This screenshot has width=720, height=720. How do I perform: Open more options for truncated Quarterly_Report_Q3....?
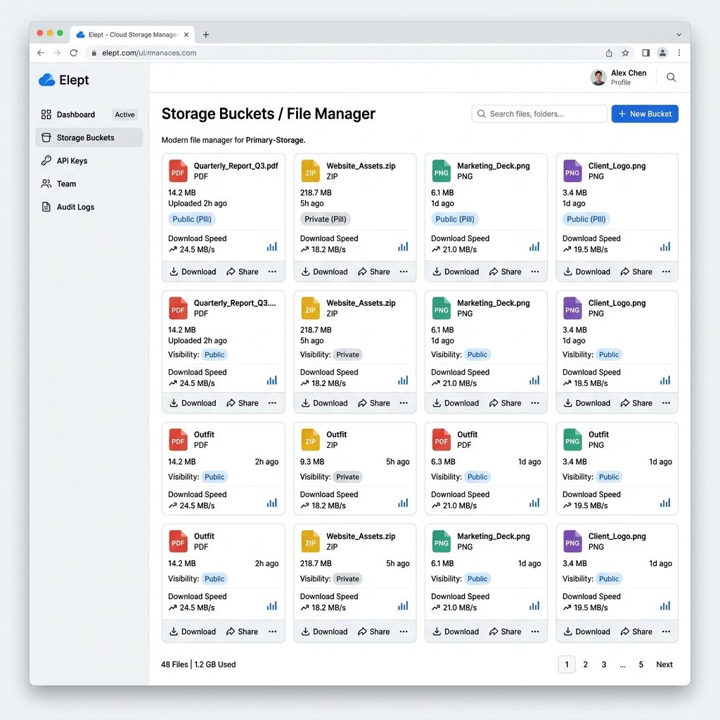pos(272,403)
